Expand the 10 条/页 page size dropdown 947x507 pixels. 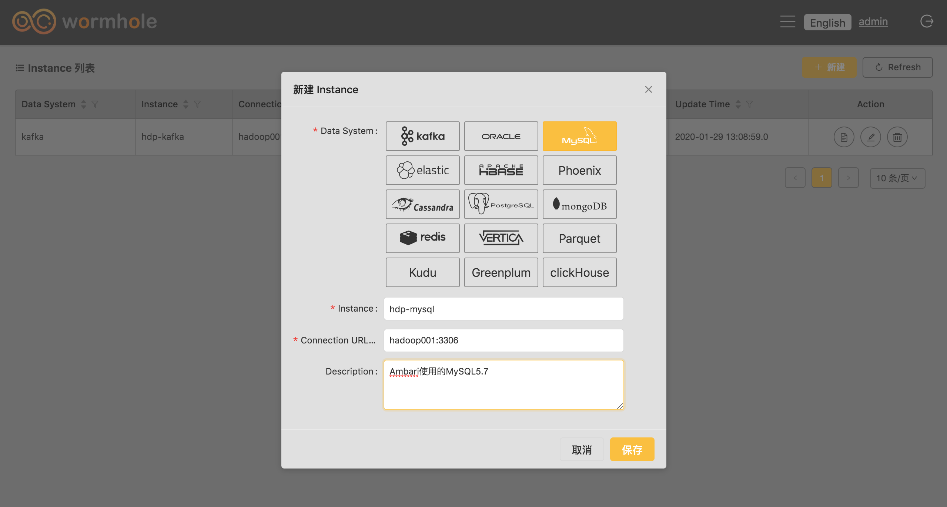pyautogui.click(x=897, y=178)
